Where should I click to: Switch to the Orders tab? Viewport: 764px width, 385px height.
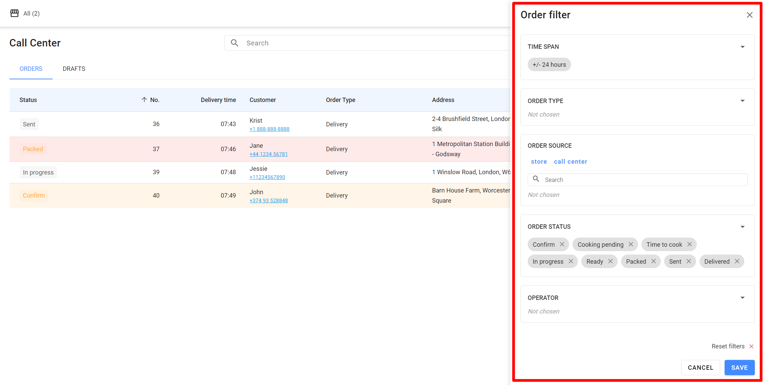31,69
